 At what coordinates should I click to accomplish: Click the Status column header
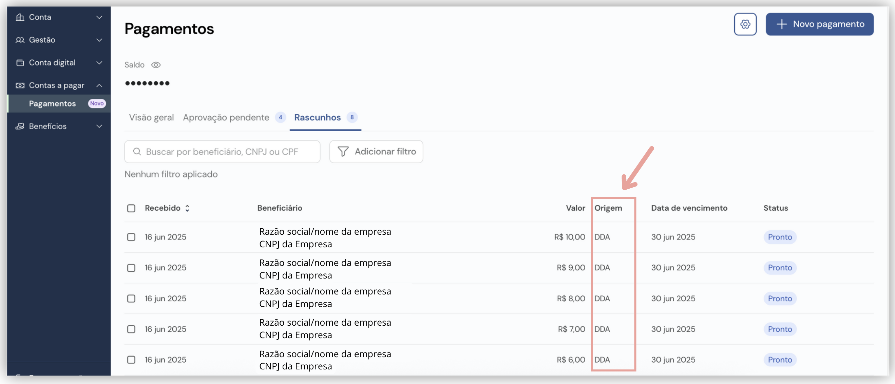tap(776, 208)
